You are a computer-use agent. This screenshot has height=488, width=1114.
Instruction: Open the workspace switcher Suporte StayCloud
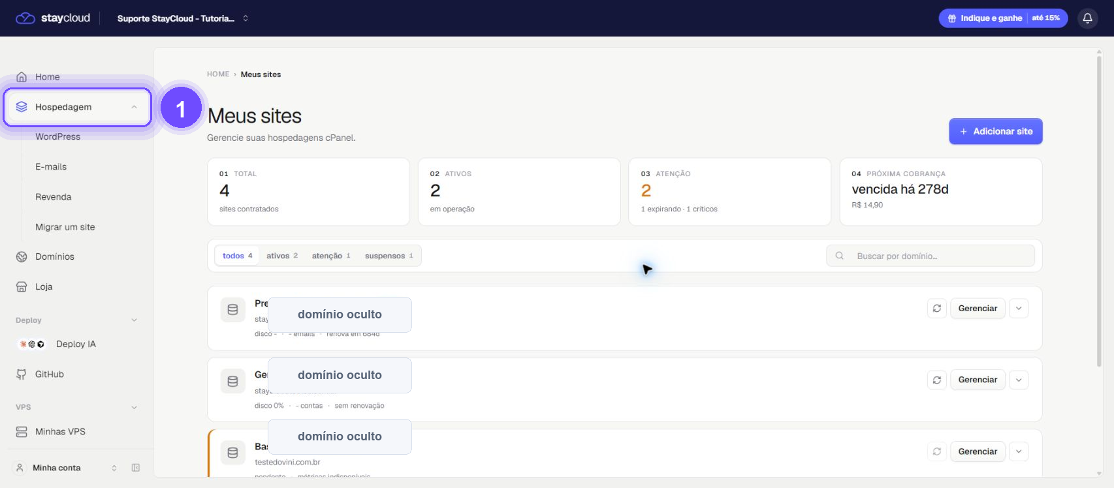[x=182, y=18]
